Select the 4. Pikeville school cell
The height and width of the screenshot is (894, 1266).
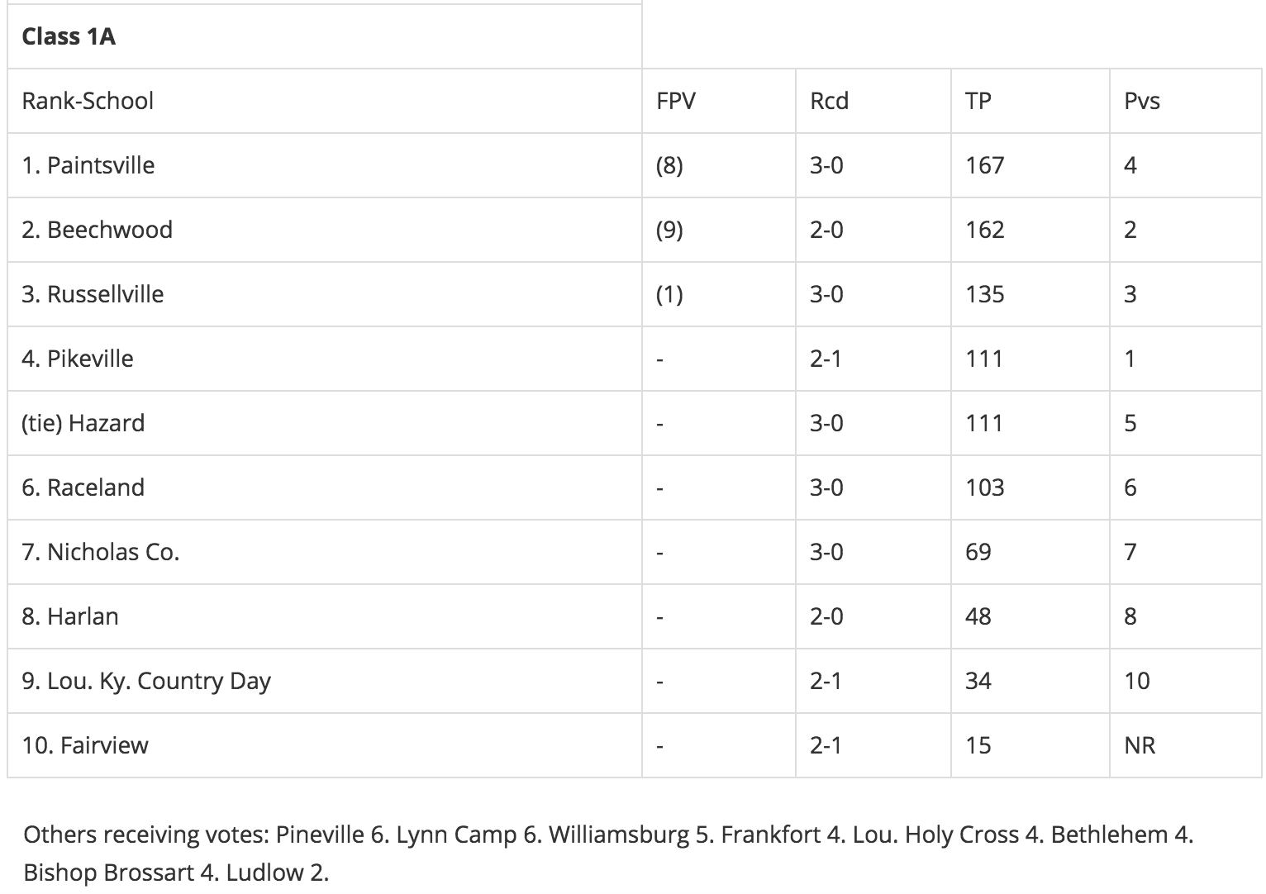(x=324, y=359)
